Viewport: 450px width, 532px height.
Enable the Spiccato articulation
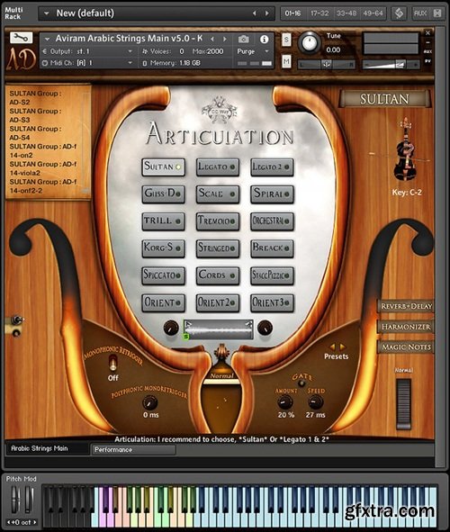[x=163, y=275]
